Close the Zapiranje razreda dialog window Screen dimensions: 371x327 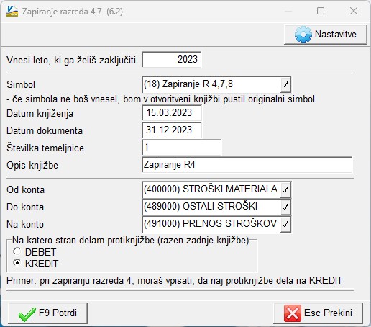(354, 11)
